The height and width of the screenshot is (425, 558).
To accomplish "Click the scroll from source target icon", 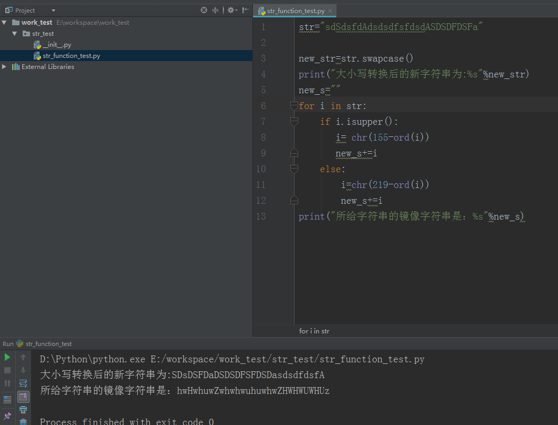I will click(204, 10).
